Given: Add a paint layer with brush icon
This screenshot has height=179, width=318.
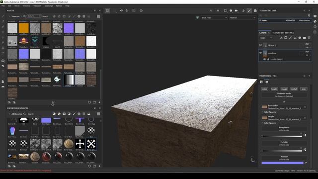Looking at the screenshot, I should pos(290,38).
